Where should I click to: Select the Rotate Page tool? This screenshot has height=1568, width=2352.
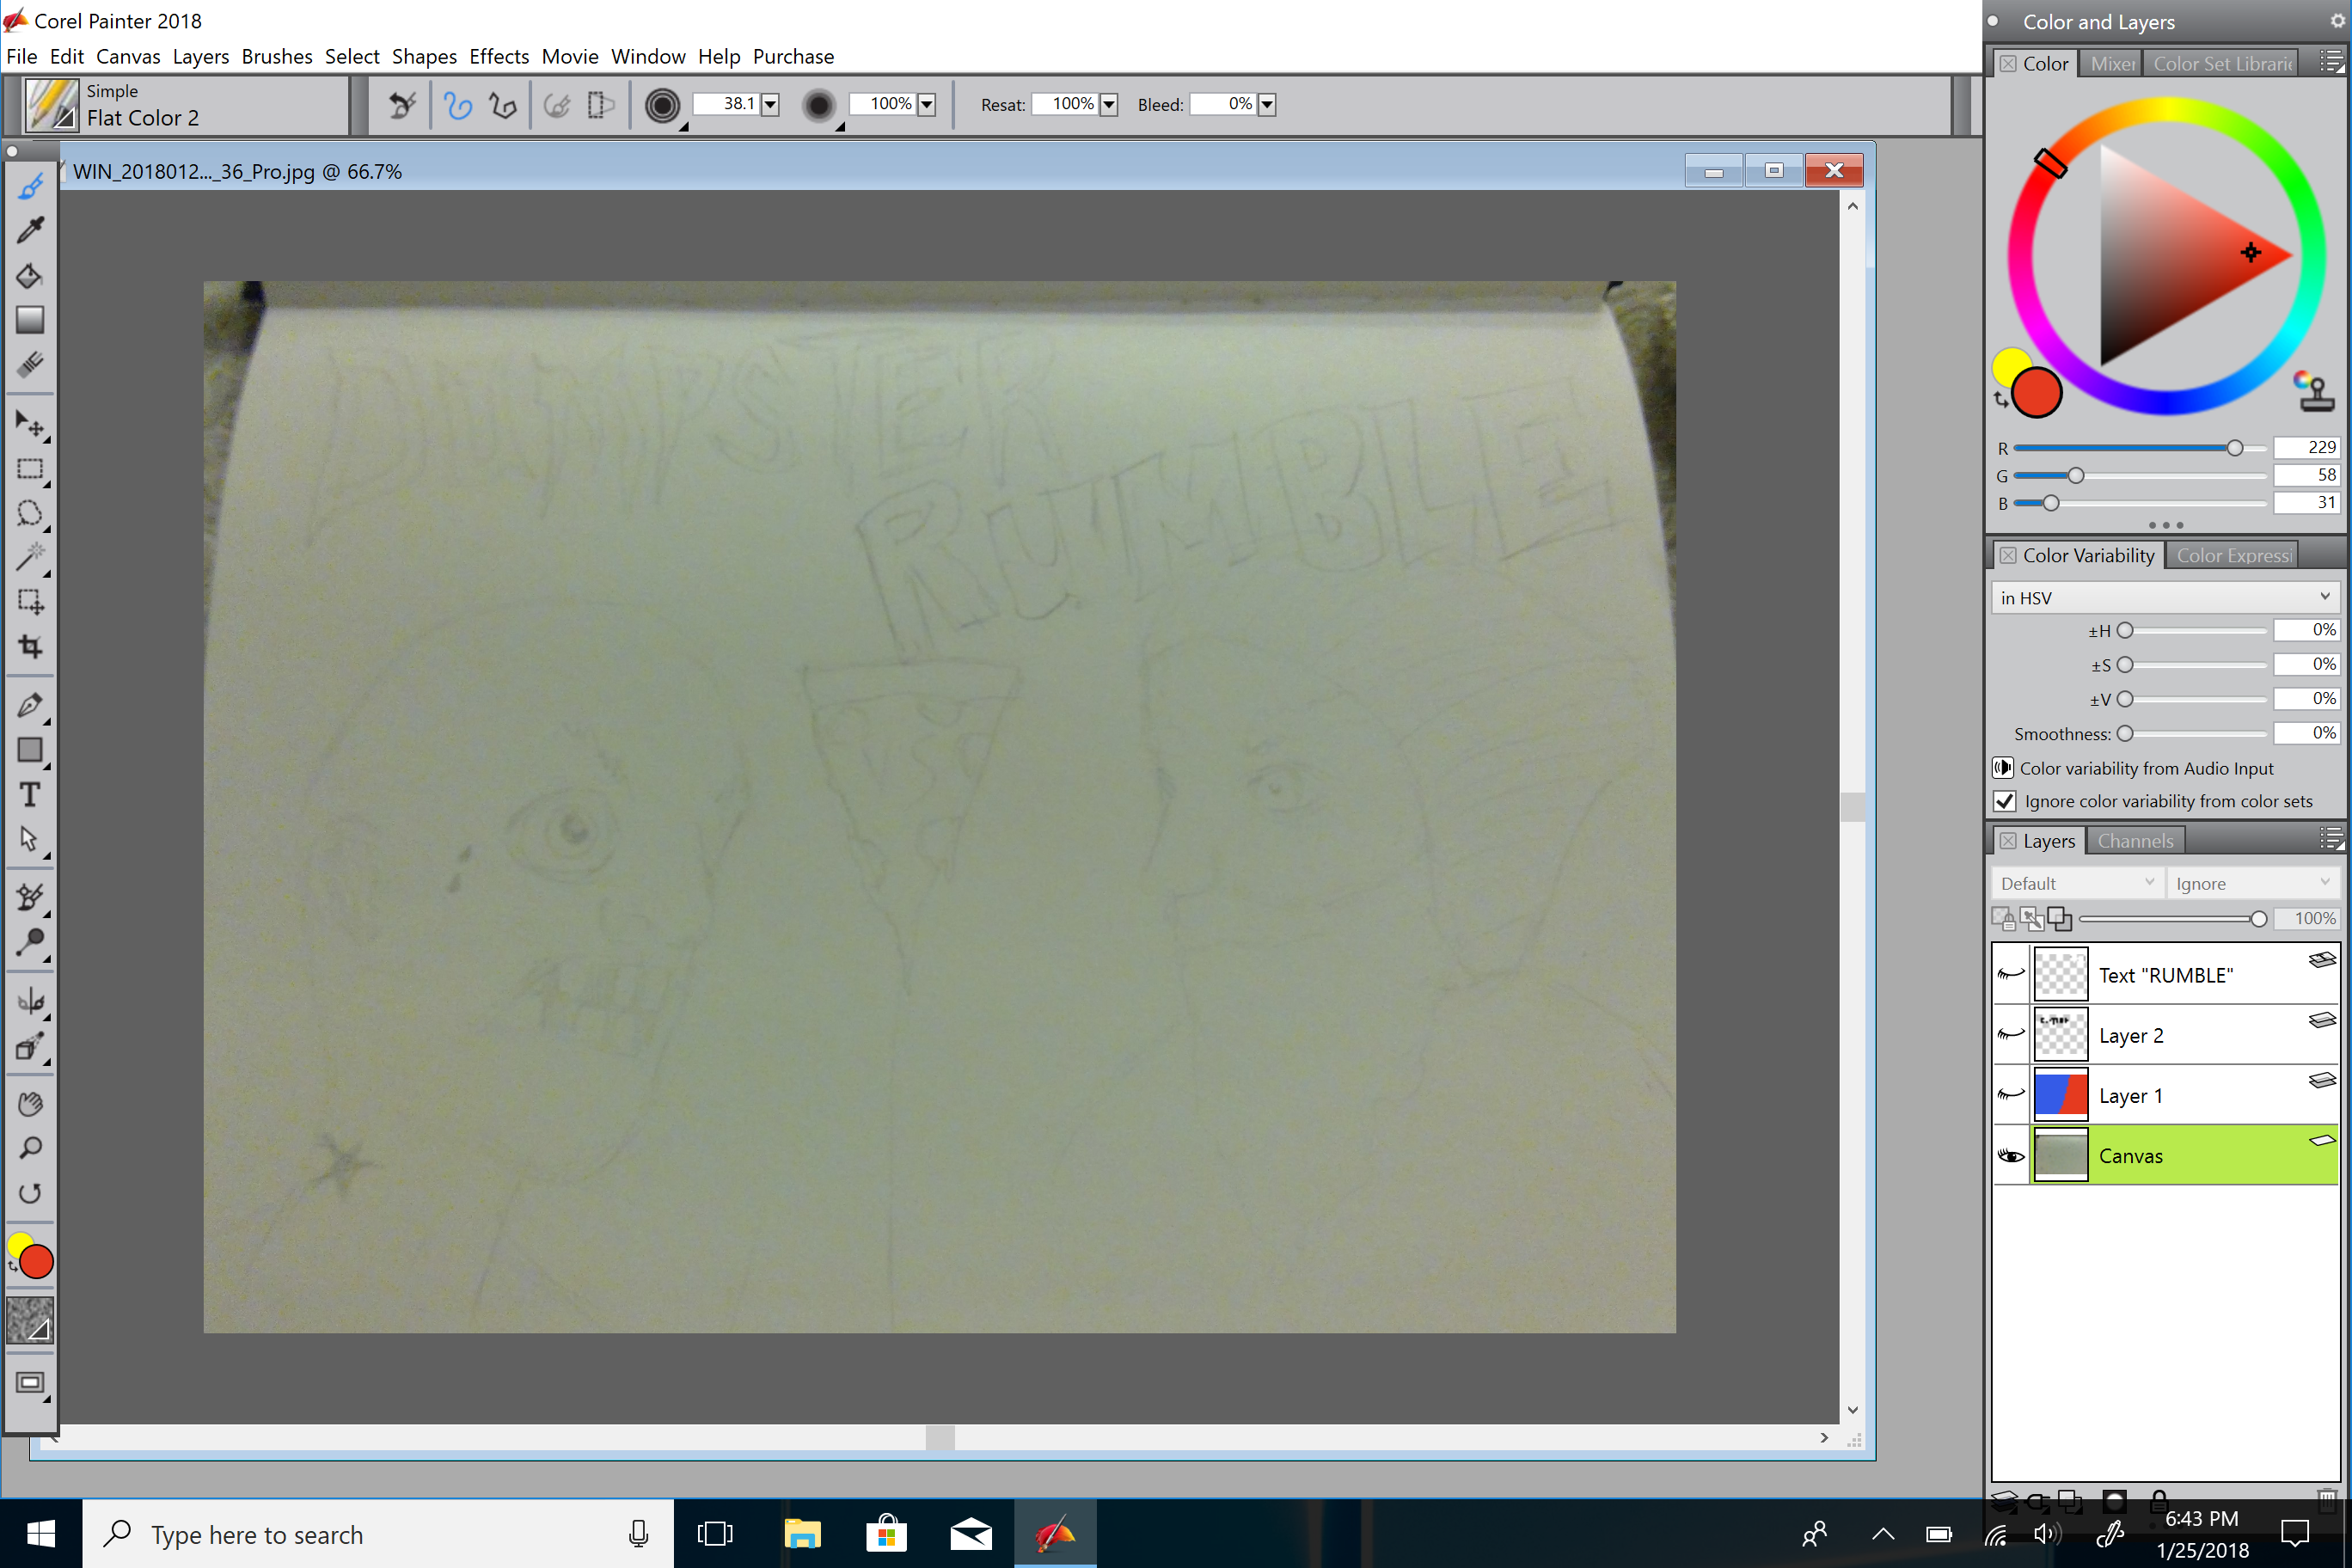30,1193
